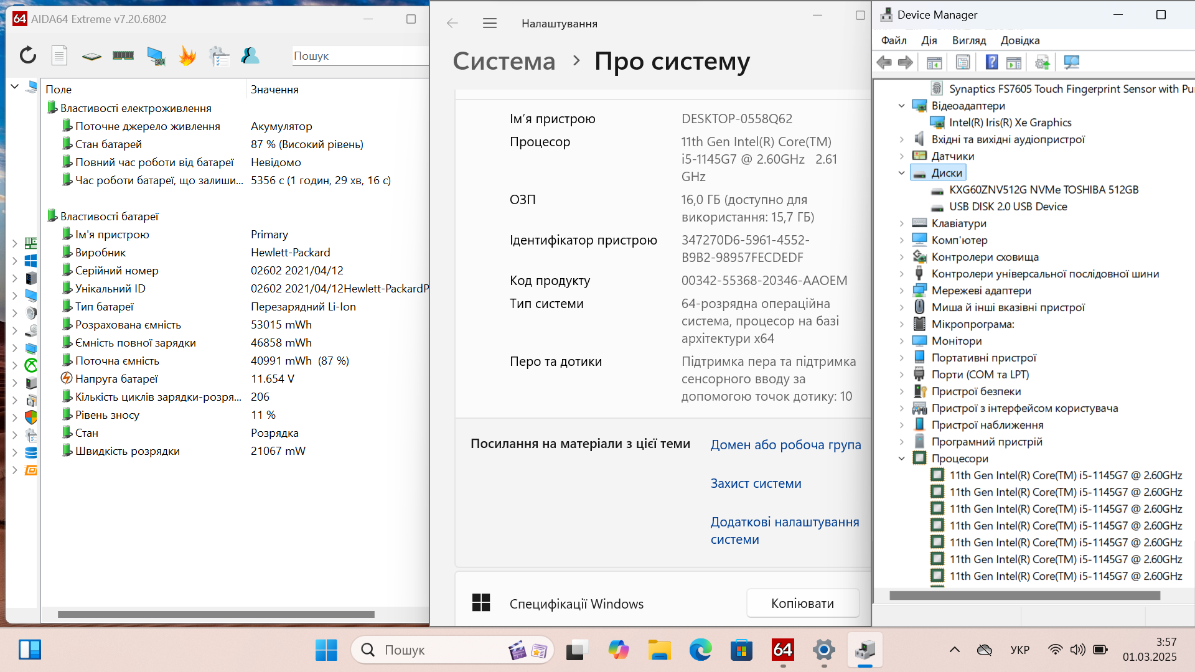
Task: Open the AIDA64 Report icon
Action: (60, 56)
